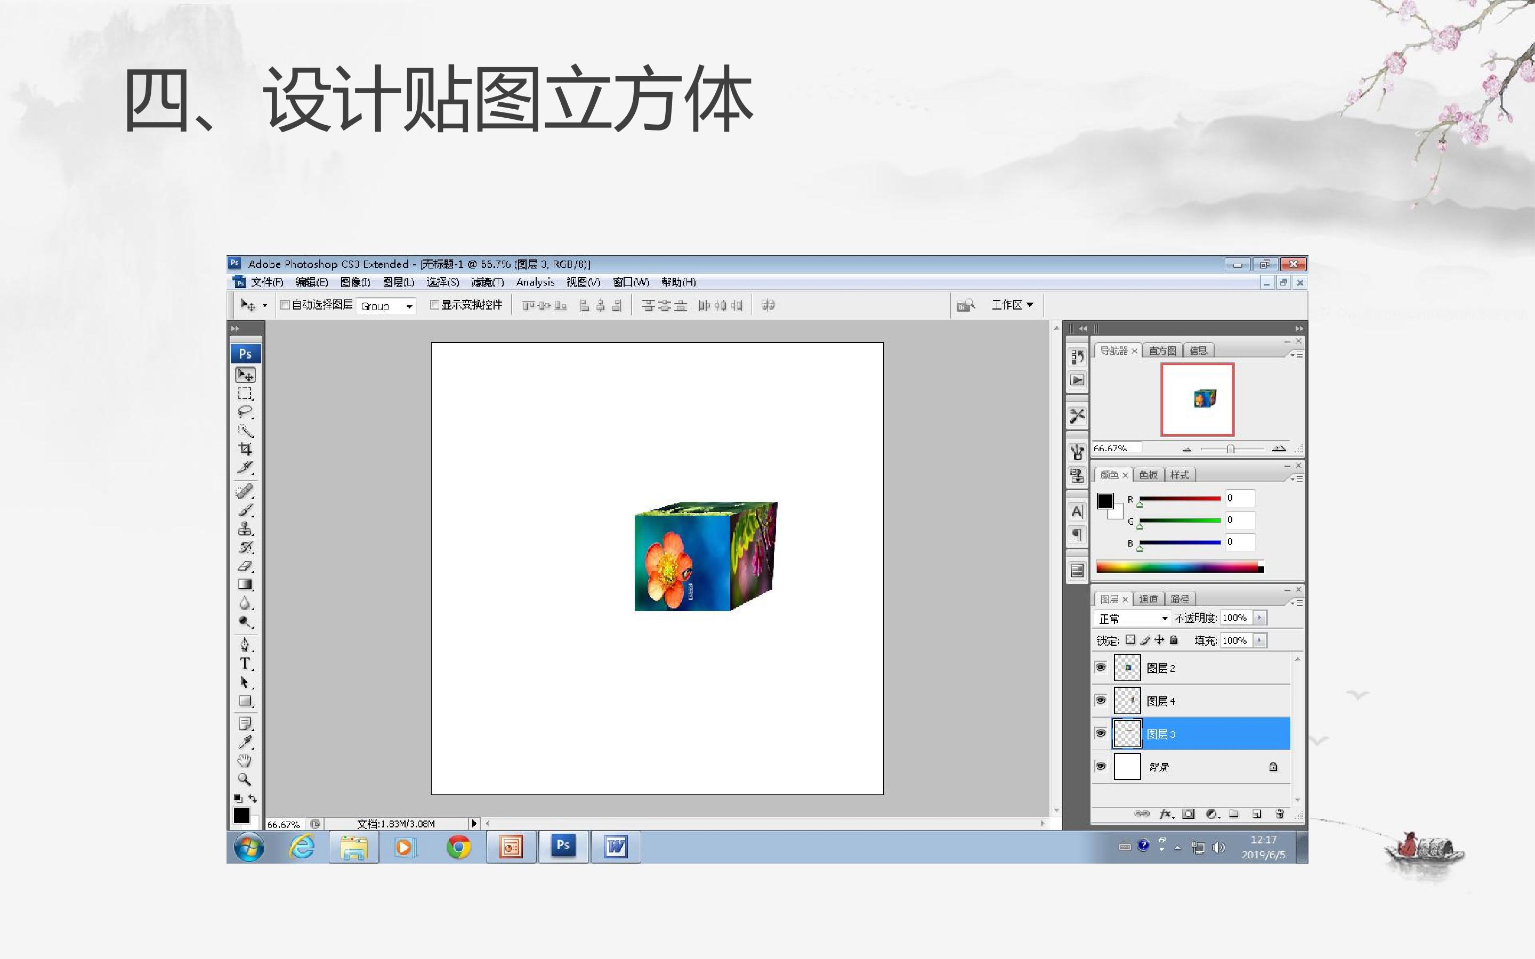
Task: Select the Rectangular Marquee tool
Action: click(x=245, y=393)
